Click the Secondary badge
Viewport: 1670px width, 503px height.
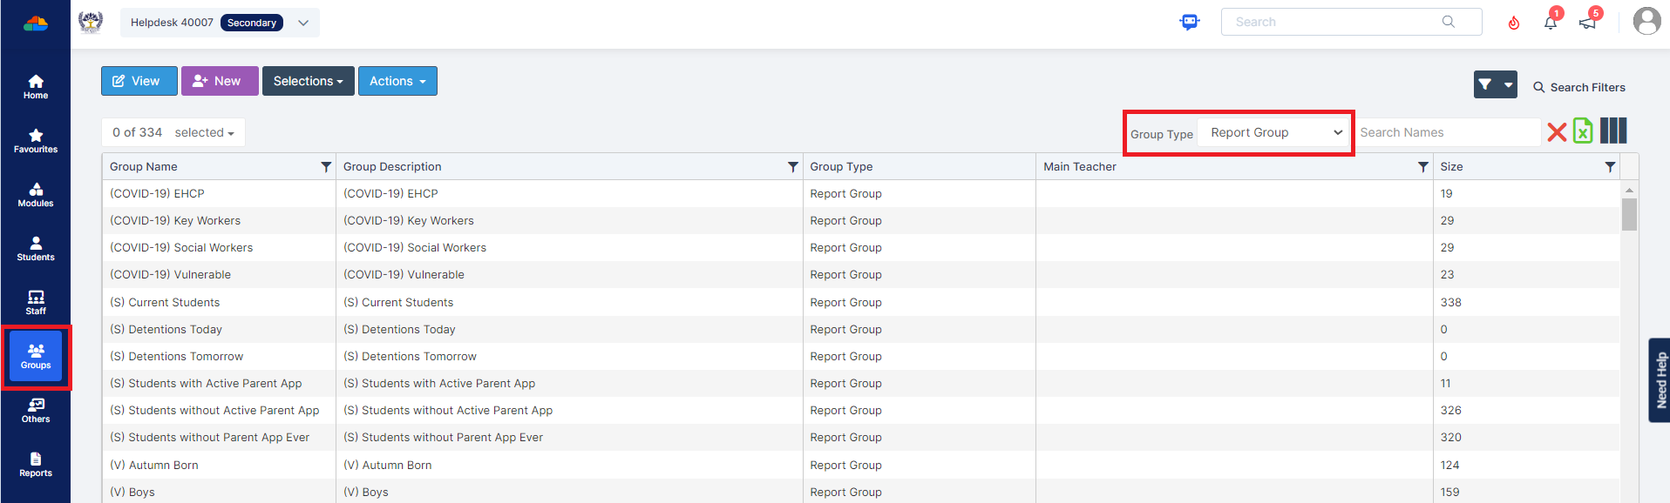click(252, 23)
